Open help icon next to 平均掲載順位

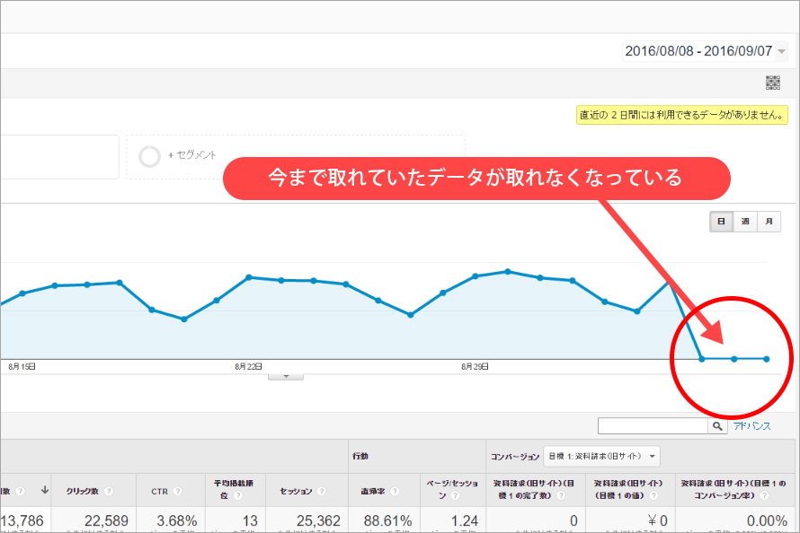pos(238,496)
